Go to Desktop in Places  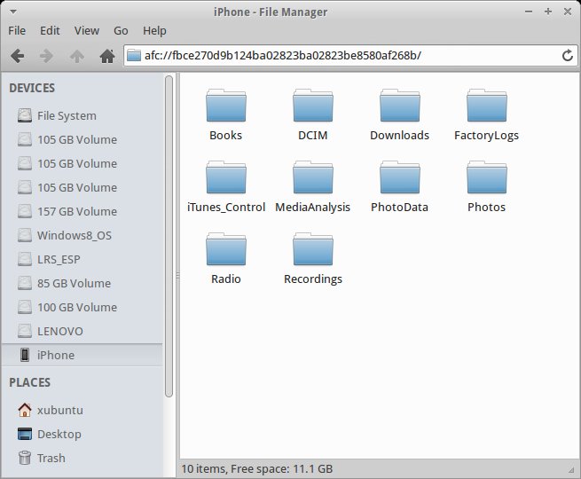pyautogui.click(x=59, y=434)
